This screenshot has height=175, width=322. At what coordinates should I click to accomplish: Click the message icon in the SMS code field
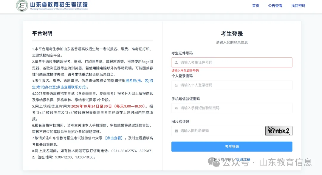pyautogui.click(x=176, y=108)
